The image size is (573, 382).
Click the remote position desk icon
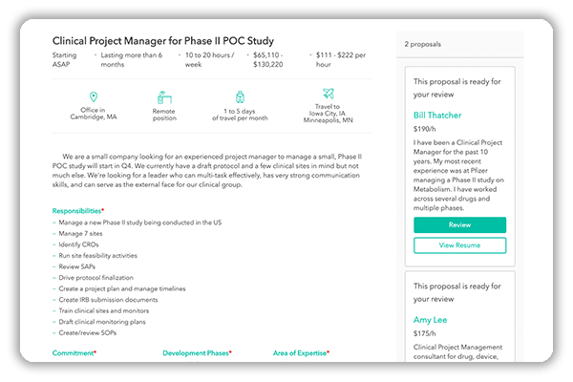[x=164, y=97]
